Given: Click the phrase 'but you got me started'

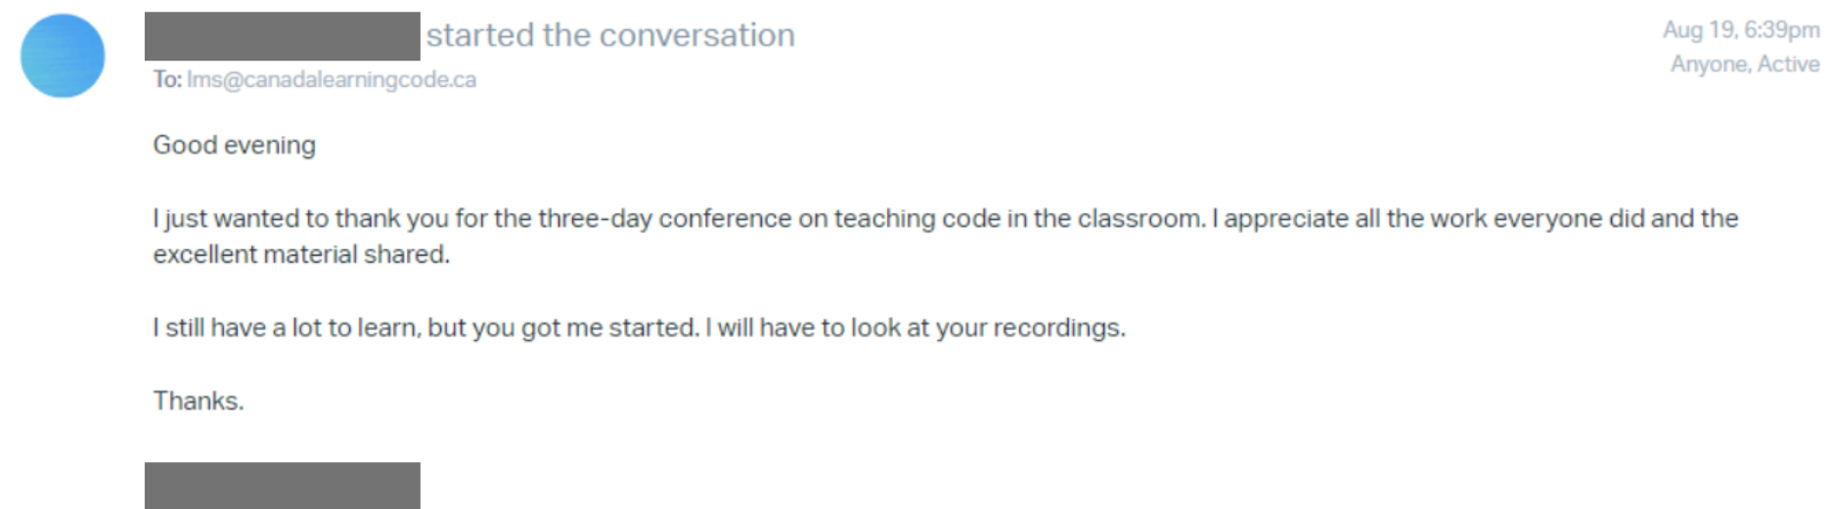Looking at the screenshot, I should (x=563, y=327).
